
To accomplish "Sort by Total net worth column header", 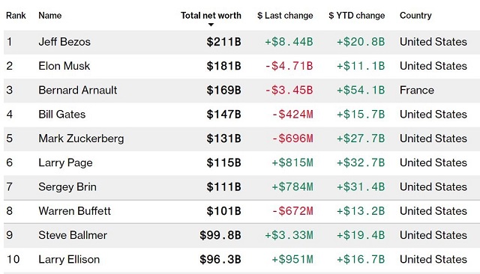I will (211, 16).
